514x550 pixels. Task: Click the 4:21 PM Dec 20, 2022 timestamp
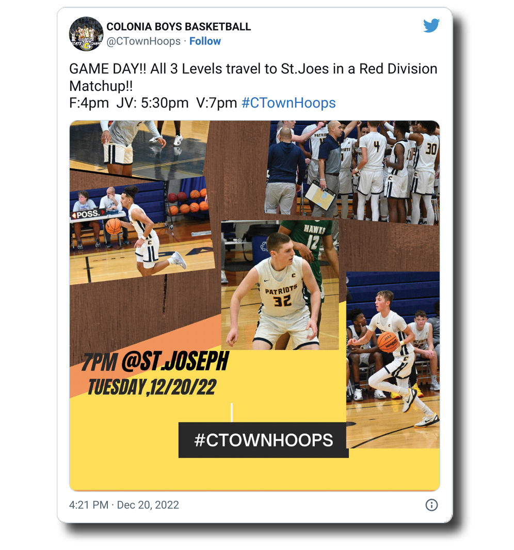(x=124, y=505)
